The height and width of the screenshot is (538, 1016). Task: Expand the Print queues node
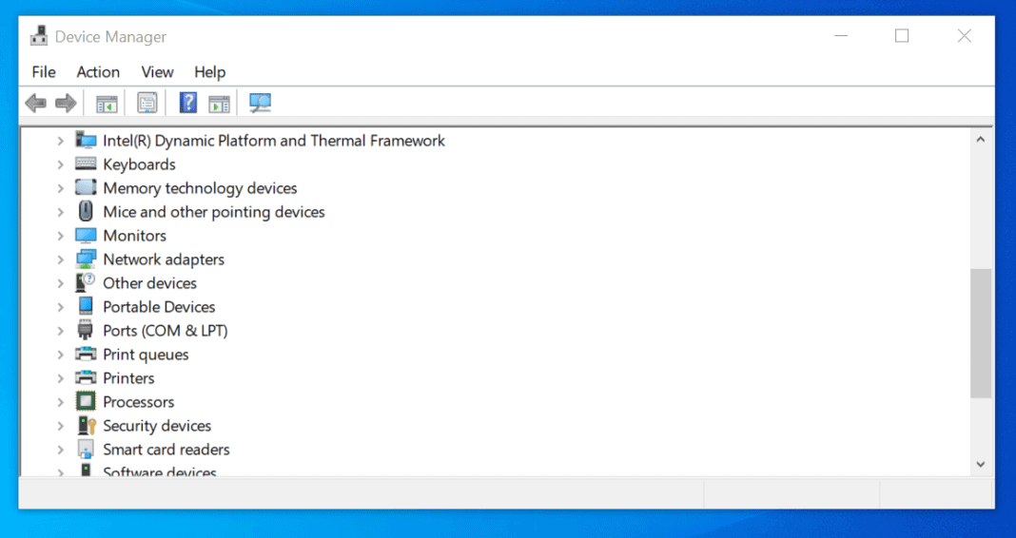[x=60, y=355]
